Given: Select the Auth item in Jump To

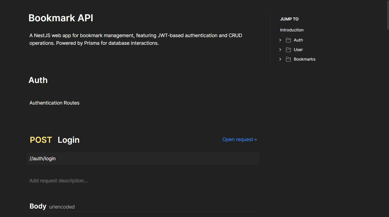Looking at the screenshot, I should 298,40.
